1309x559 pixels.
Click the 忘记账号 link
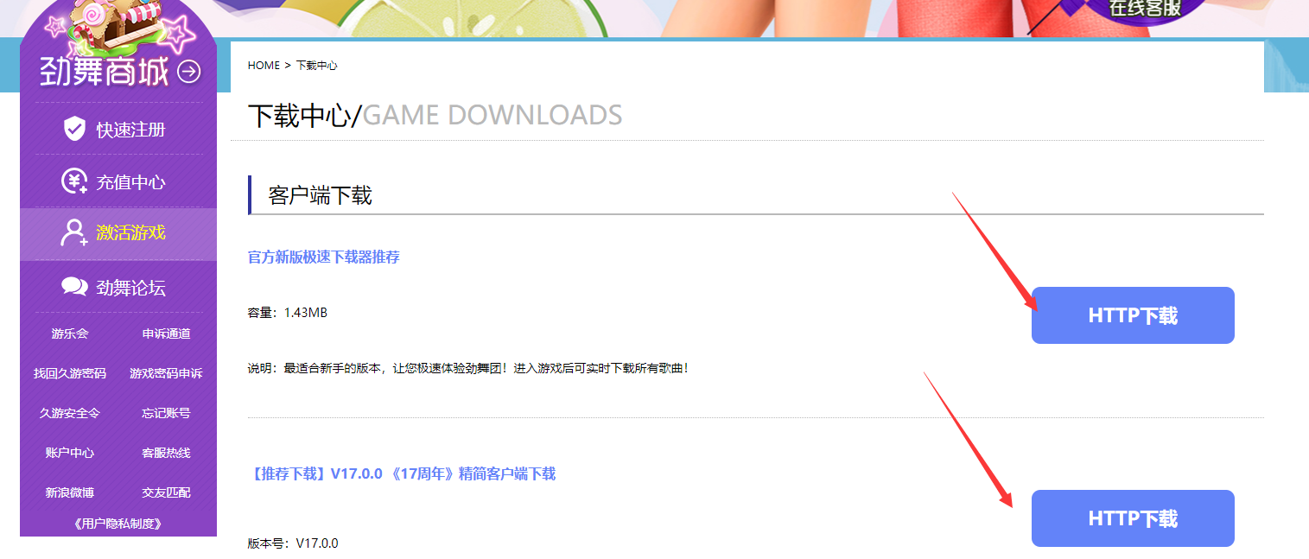[166, 413]
